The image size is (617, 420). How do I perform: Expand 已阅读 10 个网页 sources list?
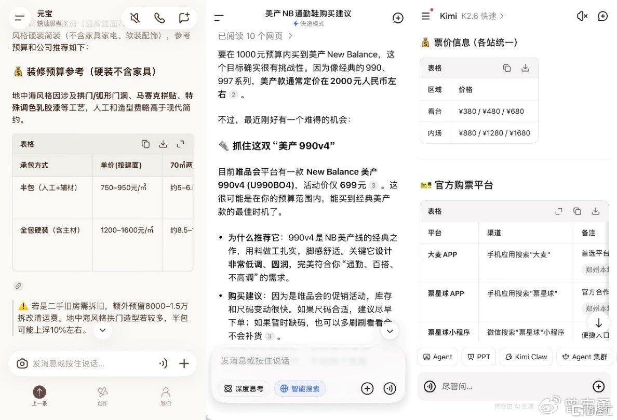(256, 36)
